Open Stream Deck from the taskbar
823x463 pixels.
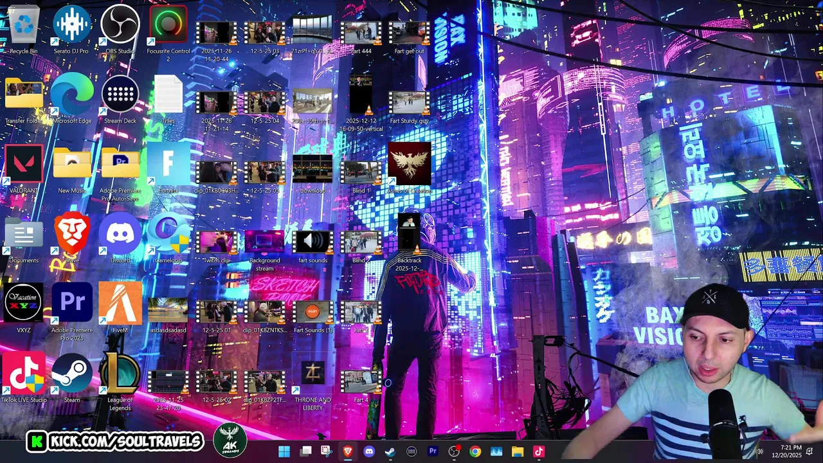coord(411,451)
